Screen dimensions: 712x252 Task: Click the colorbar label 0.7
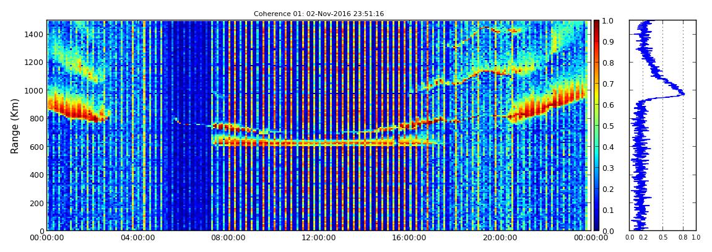point(607,84)
